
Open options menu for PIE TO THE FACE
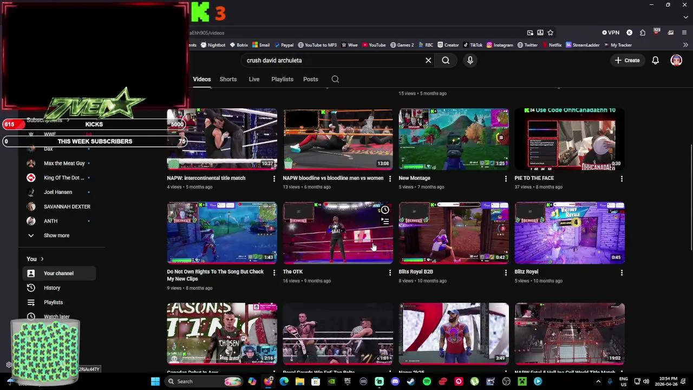(622, 179)
